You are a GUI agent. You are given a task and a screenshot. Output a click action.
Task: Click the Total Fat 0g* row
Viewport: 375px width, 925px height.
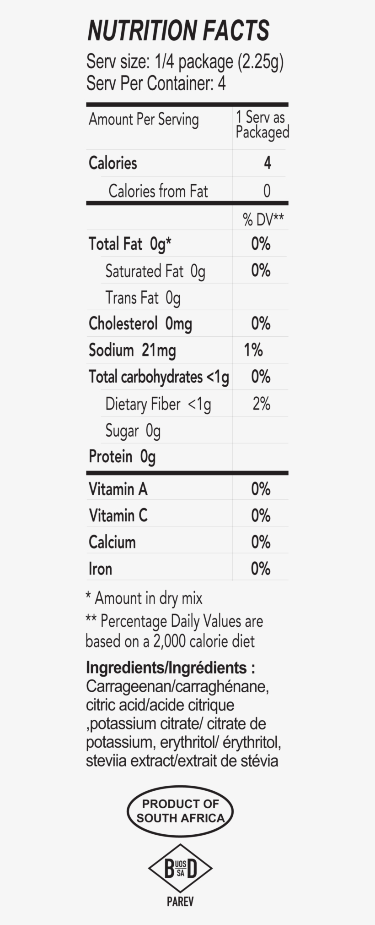(x=130, y=244)
